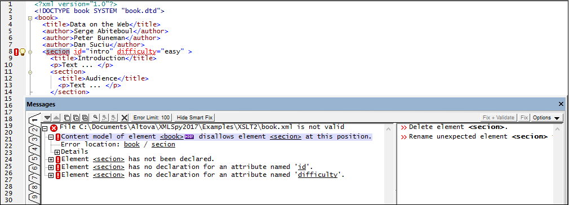Click Error Limit: 100 button
This screenshot has width=569, height=205.
coord(152,118)
